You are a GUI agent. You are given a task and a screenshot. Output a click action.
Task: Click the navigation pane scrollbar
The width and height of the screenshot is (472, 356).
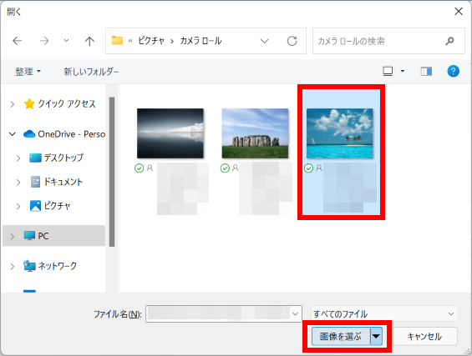pyautogui.click(x=112, y=172)
